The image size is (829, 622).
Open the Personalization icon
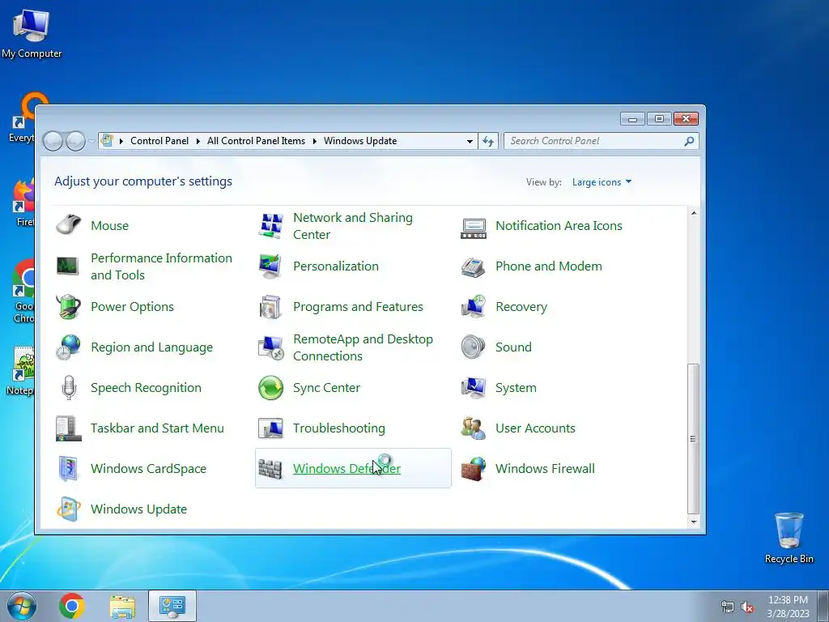click(270, 266)
